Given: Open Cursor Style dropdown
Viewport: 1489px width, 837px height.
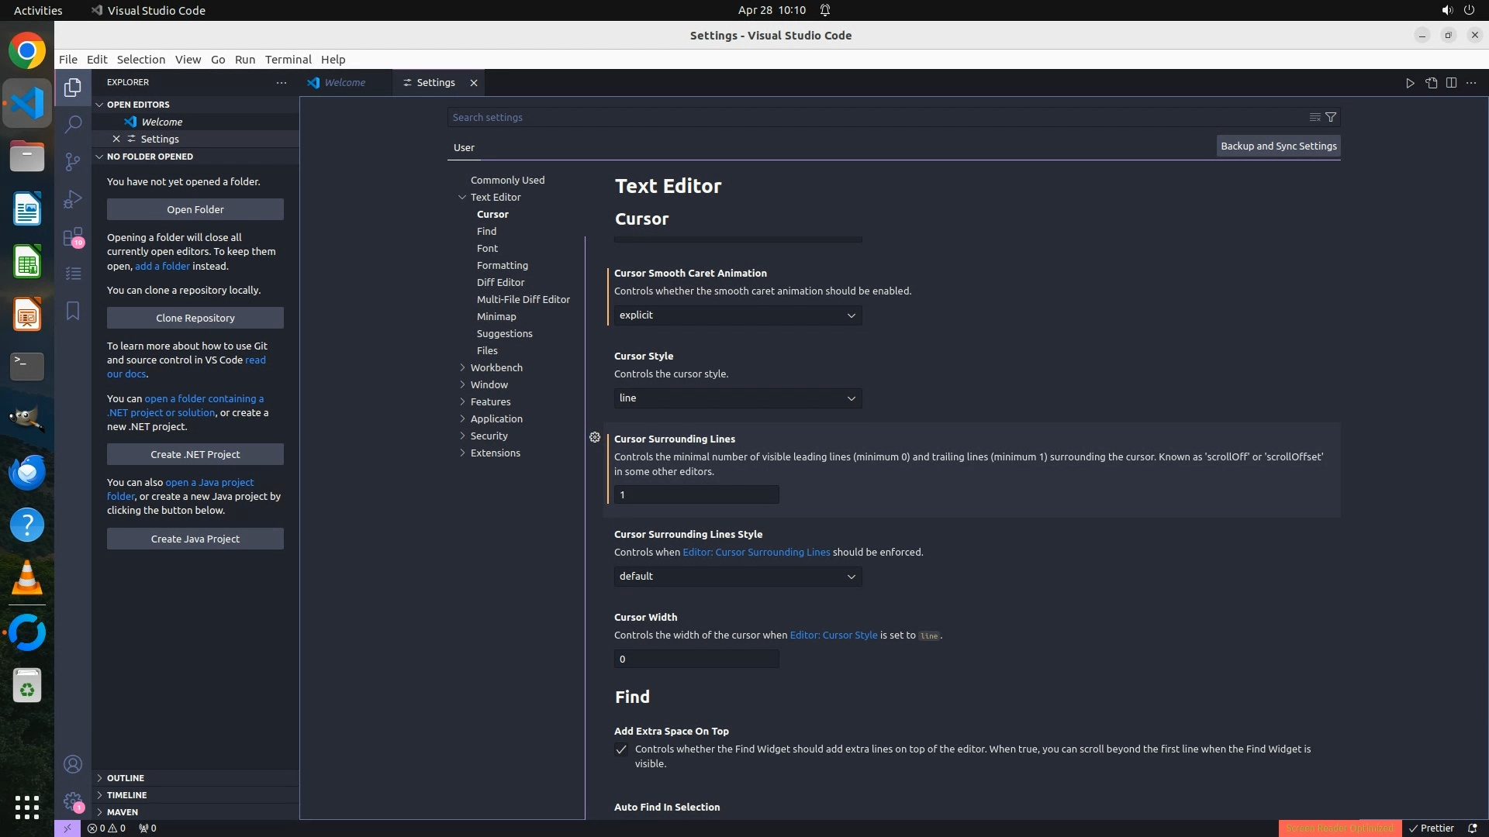Looking at the screenshot, I should tap(738, 398).
